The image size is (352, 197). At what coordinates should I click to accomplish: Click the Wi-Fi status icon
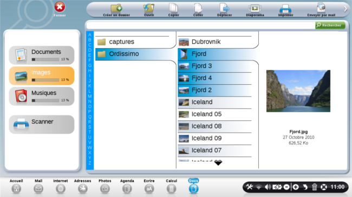point(259,187)
